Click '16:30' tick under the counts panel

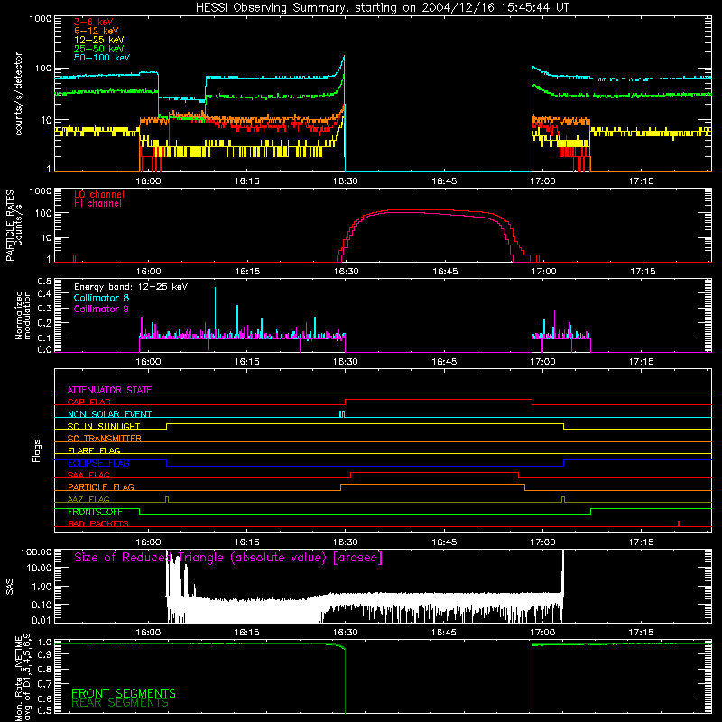coord(346,181)
